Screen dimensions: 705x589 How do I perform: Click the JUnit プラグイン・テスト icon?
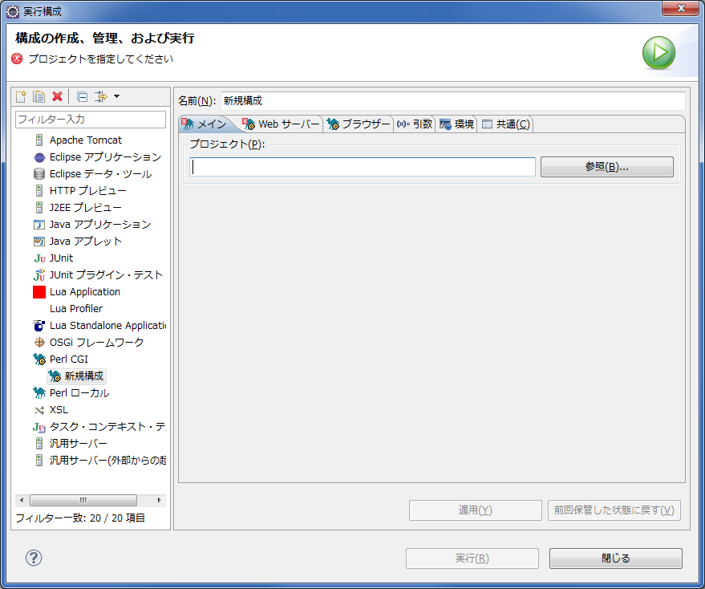(39, 275)
